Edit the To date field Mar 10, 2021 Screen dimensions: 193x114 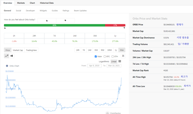[x=114, y=66]
